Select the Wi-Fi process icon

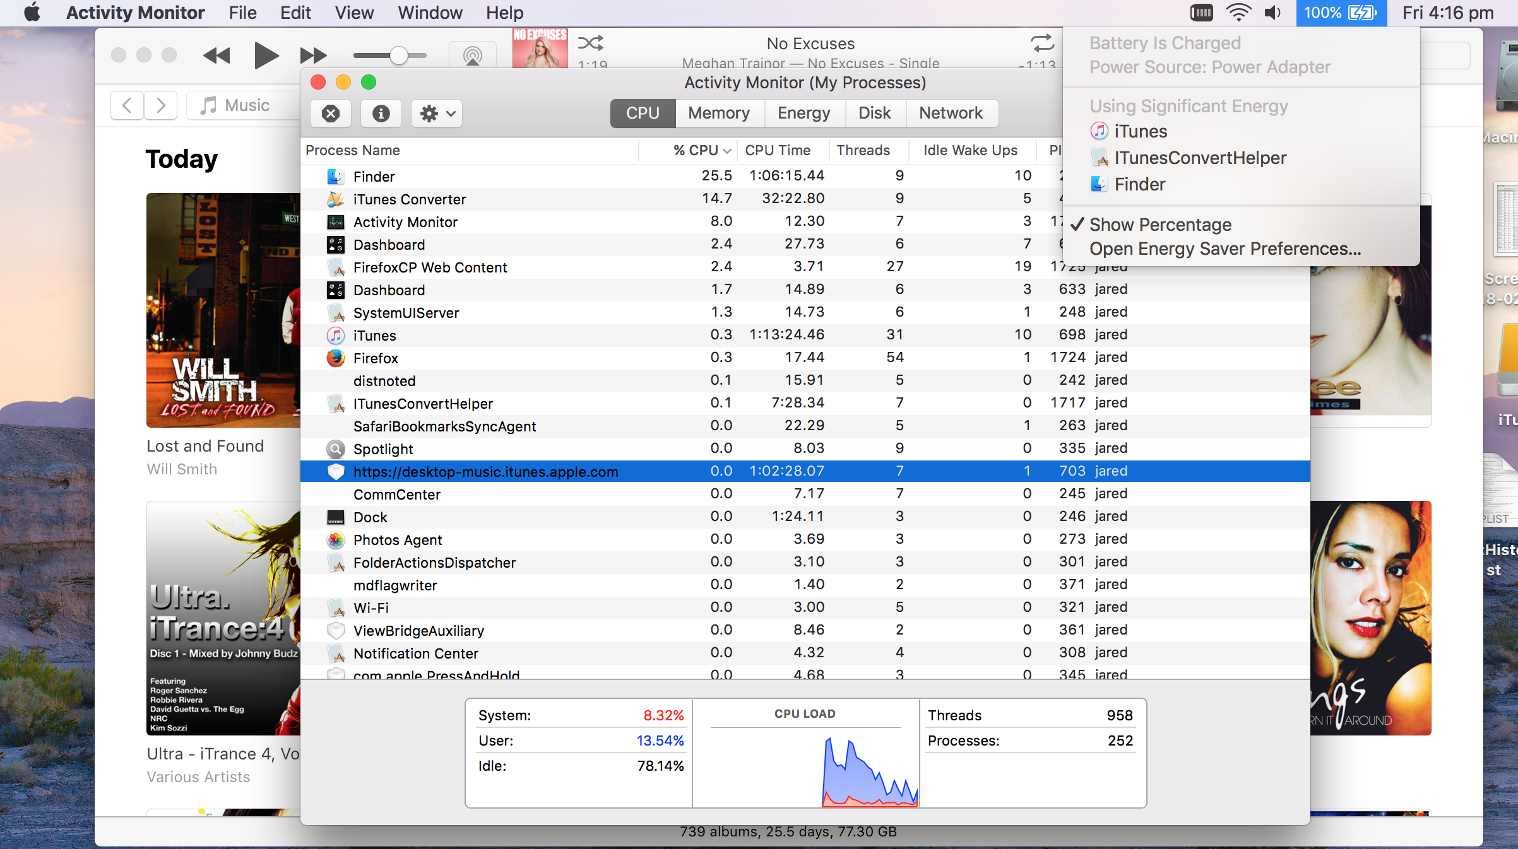tap(335, 608)
